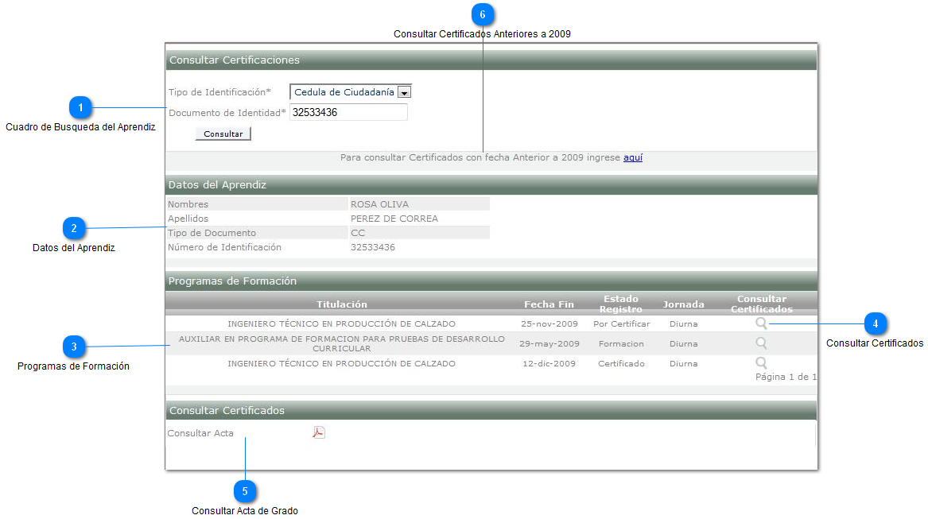Image resolution: width=928 pixels, height=519 pixels.
Task: Click callout badge number 1
Action: [81, 107]
